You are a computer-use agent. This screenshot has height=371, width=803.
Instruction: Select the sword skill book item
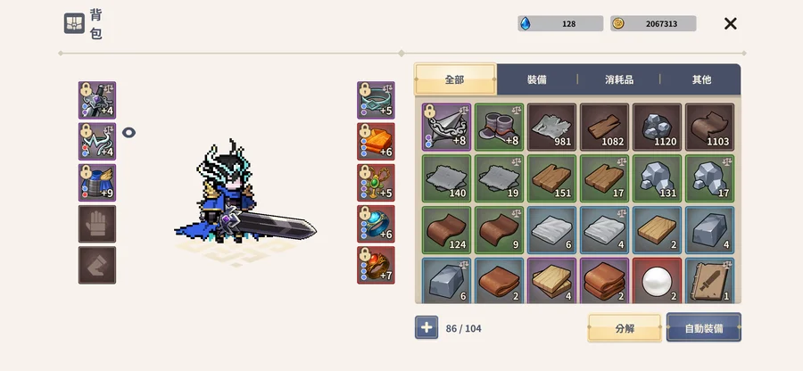[x=710, y=280]
